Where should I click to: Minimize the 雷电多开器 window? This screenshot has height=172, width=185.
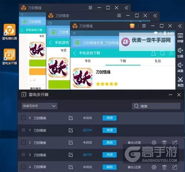[x=171, y=95]
